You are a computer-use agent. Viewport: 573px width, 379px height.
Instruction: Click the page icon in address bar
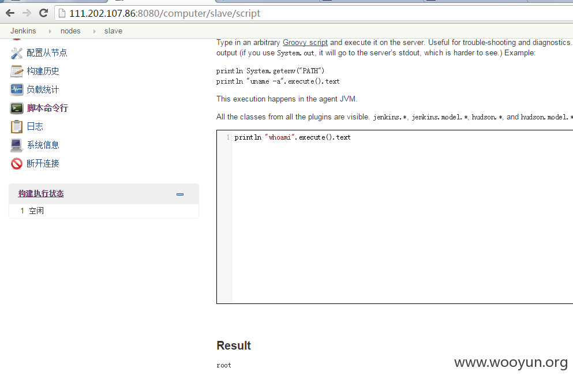[62, 13]
